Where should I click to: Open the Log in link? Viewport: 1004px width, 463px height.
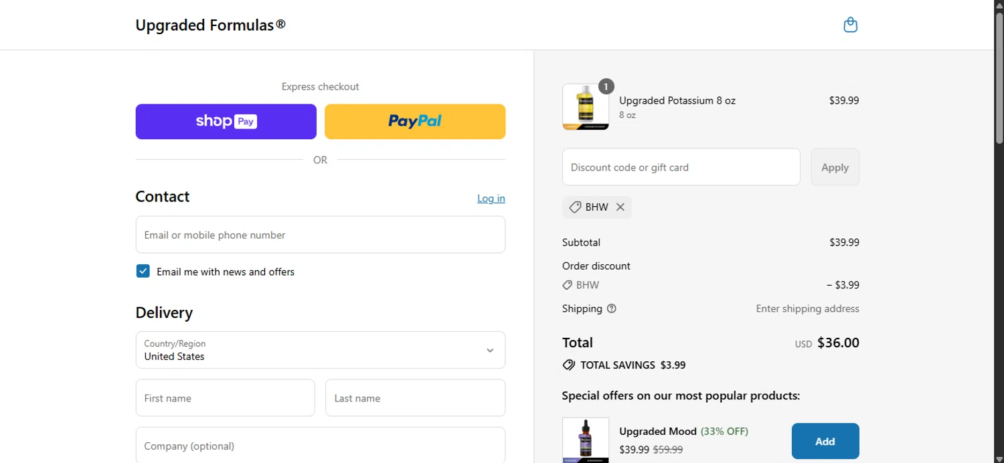tap(491, 198)
